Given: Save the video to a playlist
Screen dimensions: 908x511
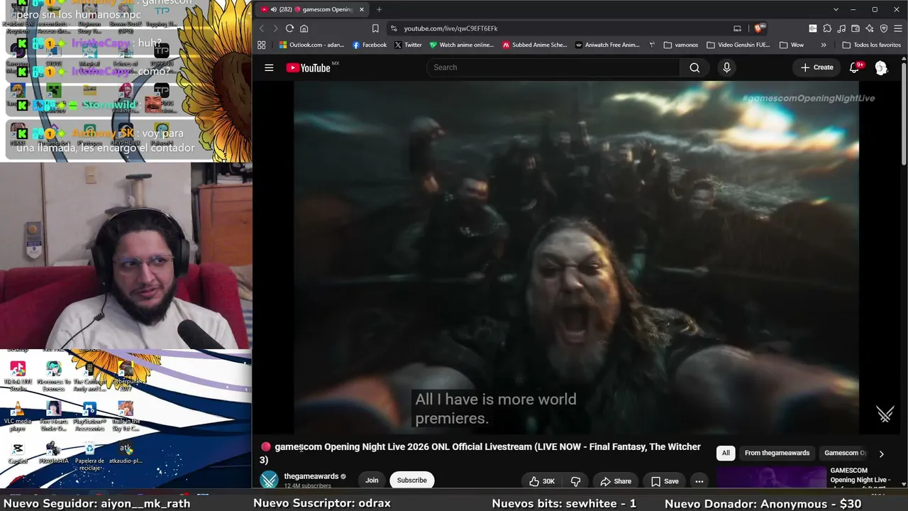Looking at the screenshot, I should (x=664, y=481).
